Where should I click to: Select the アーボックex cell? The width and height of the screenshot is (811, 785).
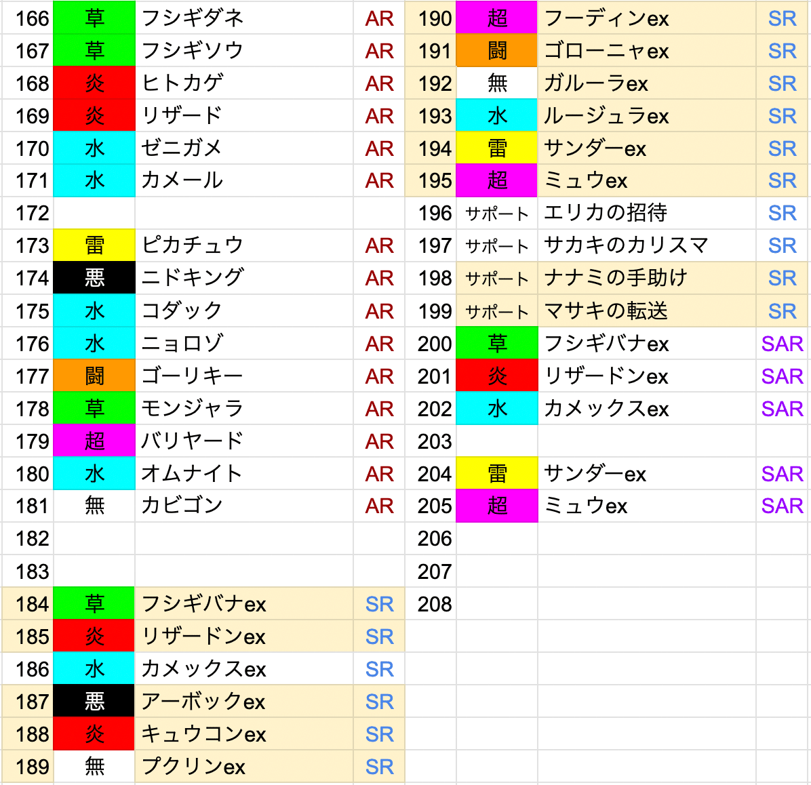click(x=244, y=701)
